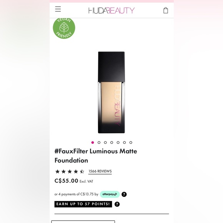Click the Vegan Friendly badge

coord(64,28)
